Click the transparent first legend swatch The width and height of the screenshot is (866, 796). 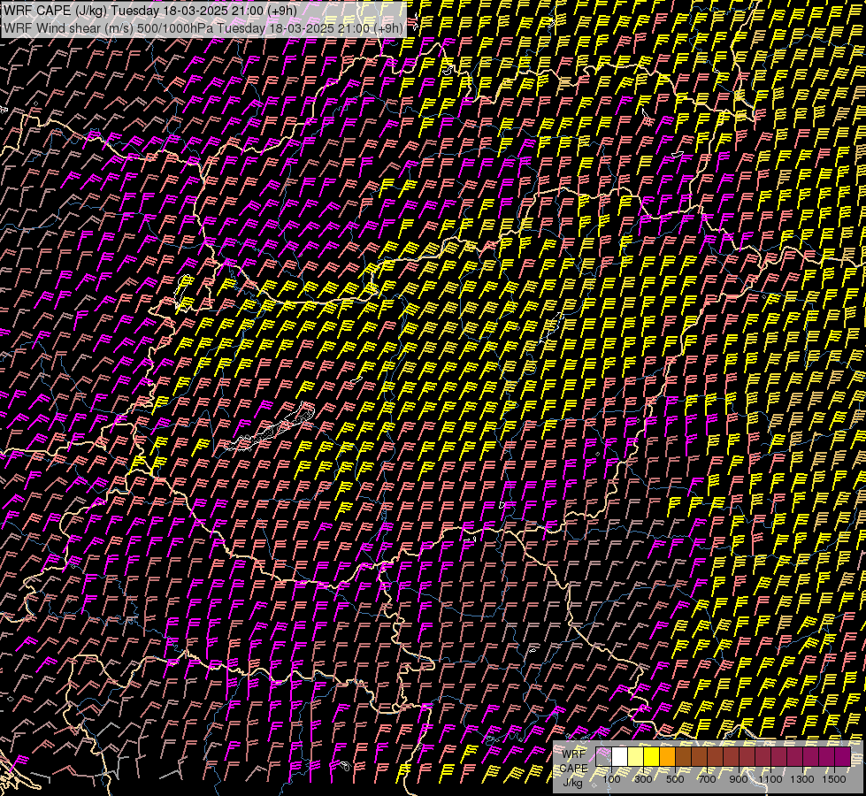point(603,756)
